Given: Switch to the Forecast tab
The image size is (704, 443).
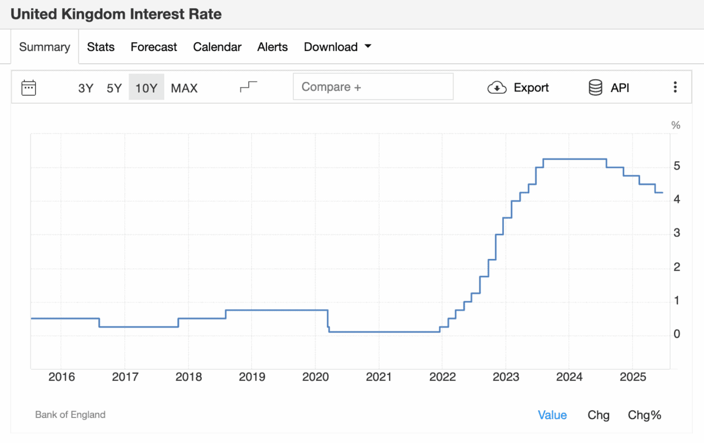Looking at the screenshot, I should click(154, 47).
